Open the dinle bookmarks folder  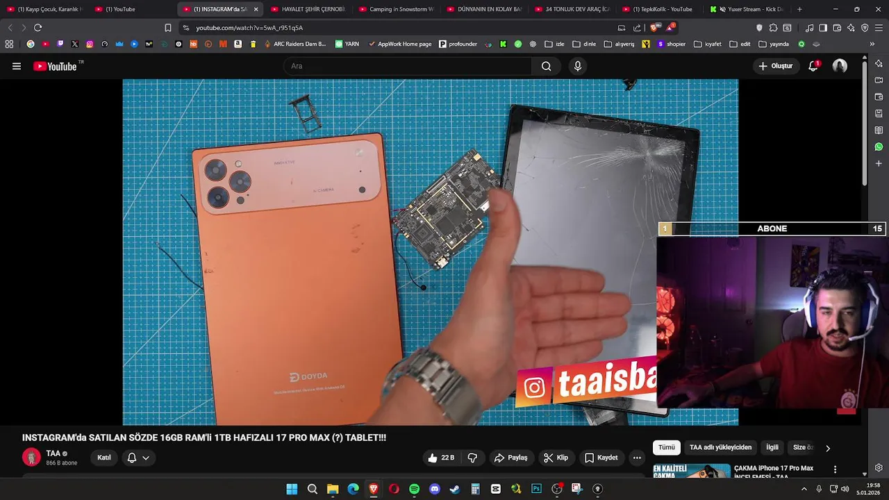pyautogui.click(x=584, y=44)
